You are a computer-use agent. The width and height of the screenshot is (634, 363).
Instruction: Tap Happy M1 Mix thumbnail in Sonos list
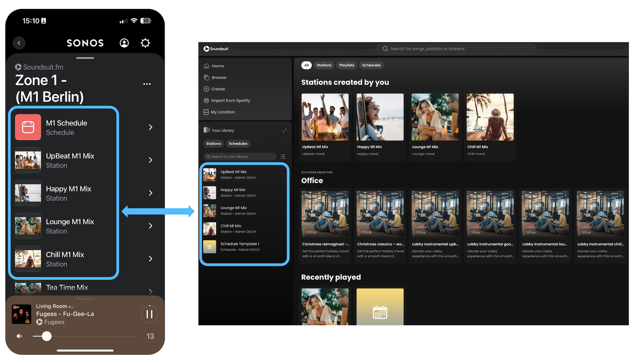click(28, 193)
